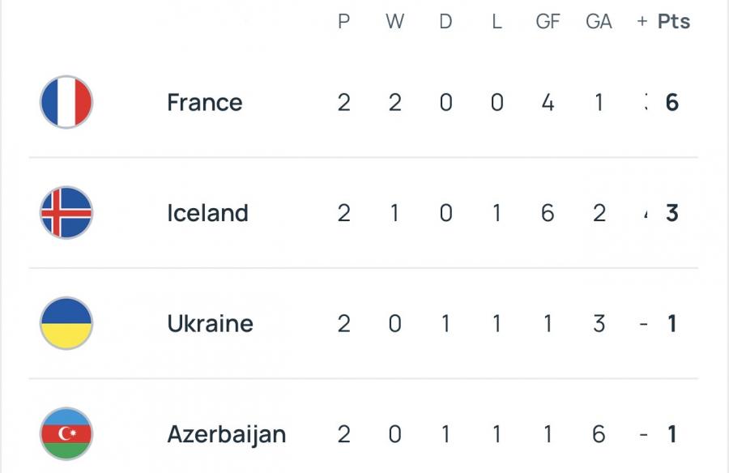729x473 pixels.
Task: Click the P column header
Action: coord(343,22)
